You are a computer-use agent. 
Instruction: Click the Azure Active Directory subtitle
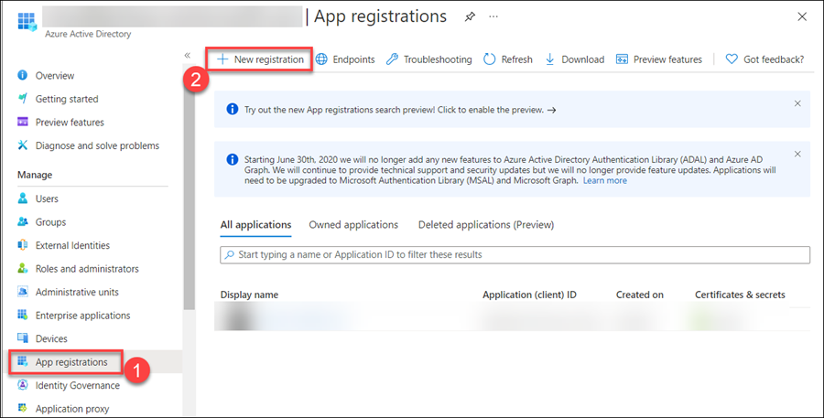(x=88, y=34)
